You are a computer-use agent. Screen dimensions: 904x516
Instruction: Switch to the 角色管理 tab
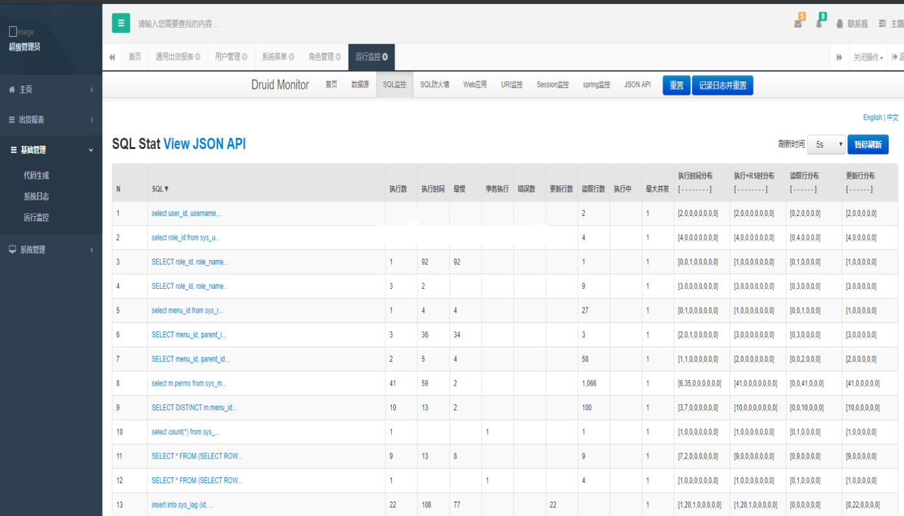(x=321, y=57)
